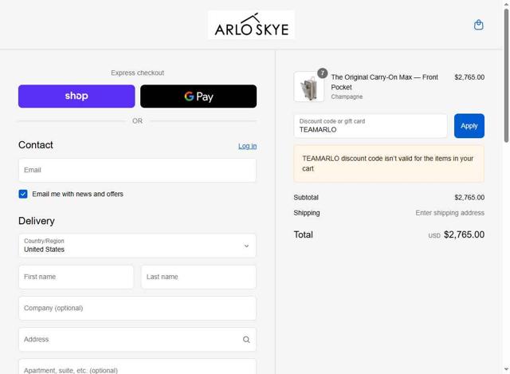510x374 pixels.
Task: Click the 'Delivery' heading
Action: (37, 221)
